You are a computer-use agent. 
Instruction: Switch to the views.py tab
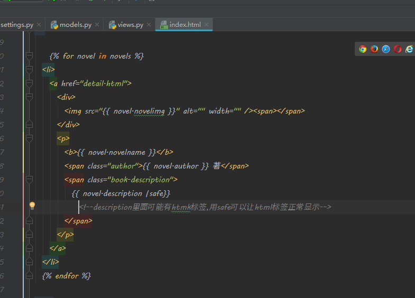click(x=130, y=25)
